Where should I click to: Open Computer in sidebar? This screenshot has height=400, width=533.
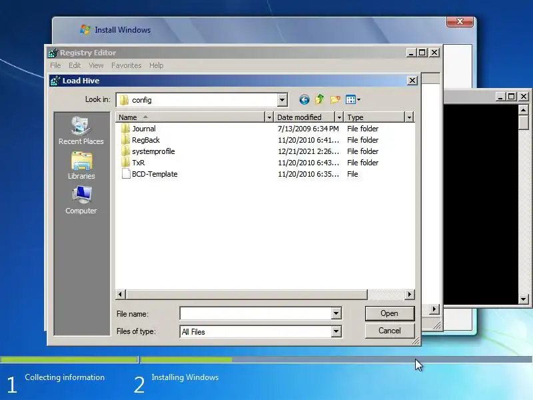pos(81,200)
